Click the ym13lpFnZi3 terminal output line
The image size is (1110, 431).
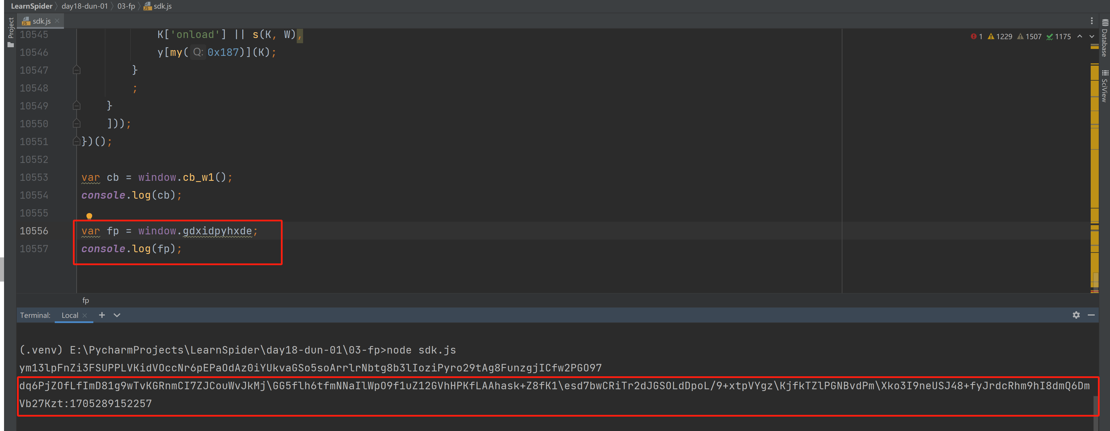[310, 368]
